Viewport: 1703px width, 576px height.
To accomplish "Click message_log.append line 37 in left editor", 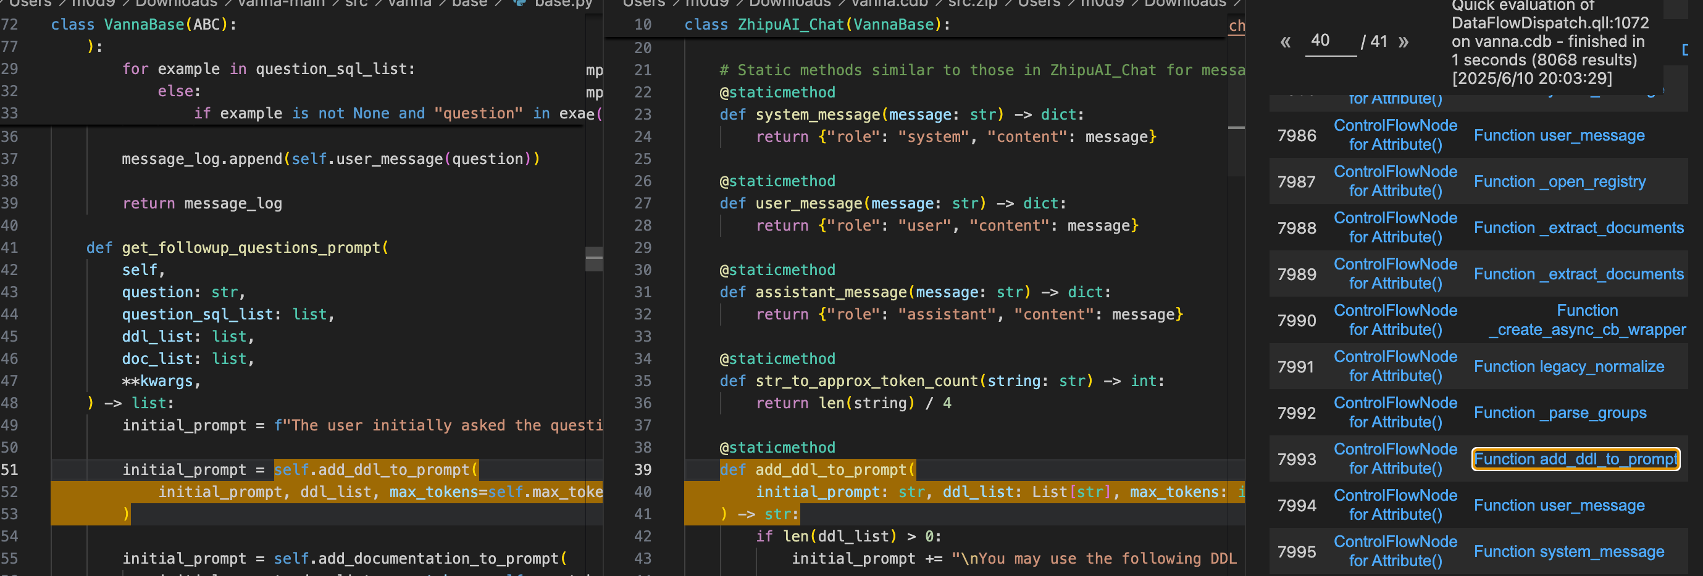I will coord(330,159).
